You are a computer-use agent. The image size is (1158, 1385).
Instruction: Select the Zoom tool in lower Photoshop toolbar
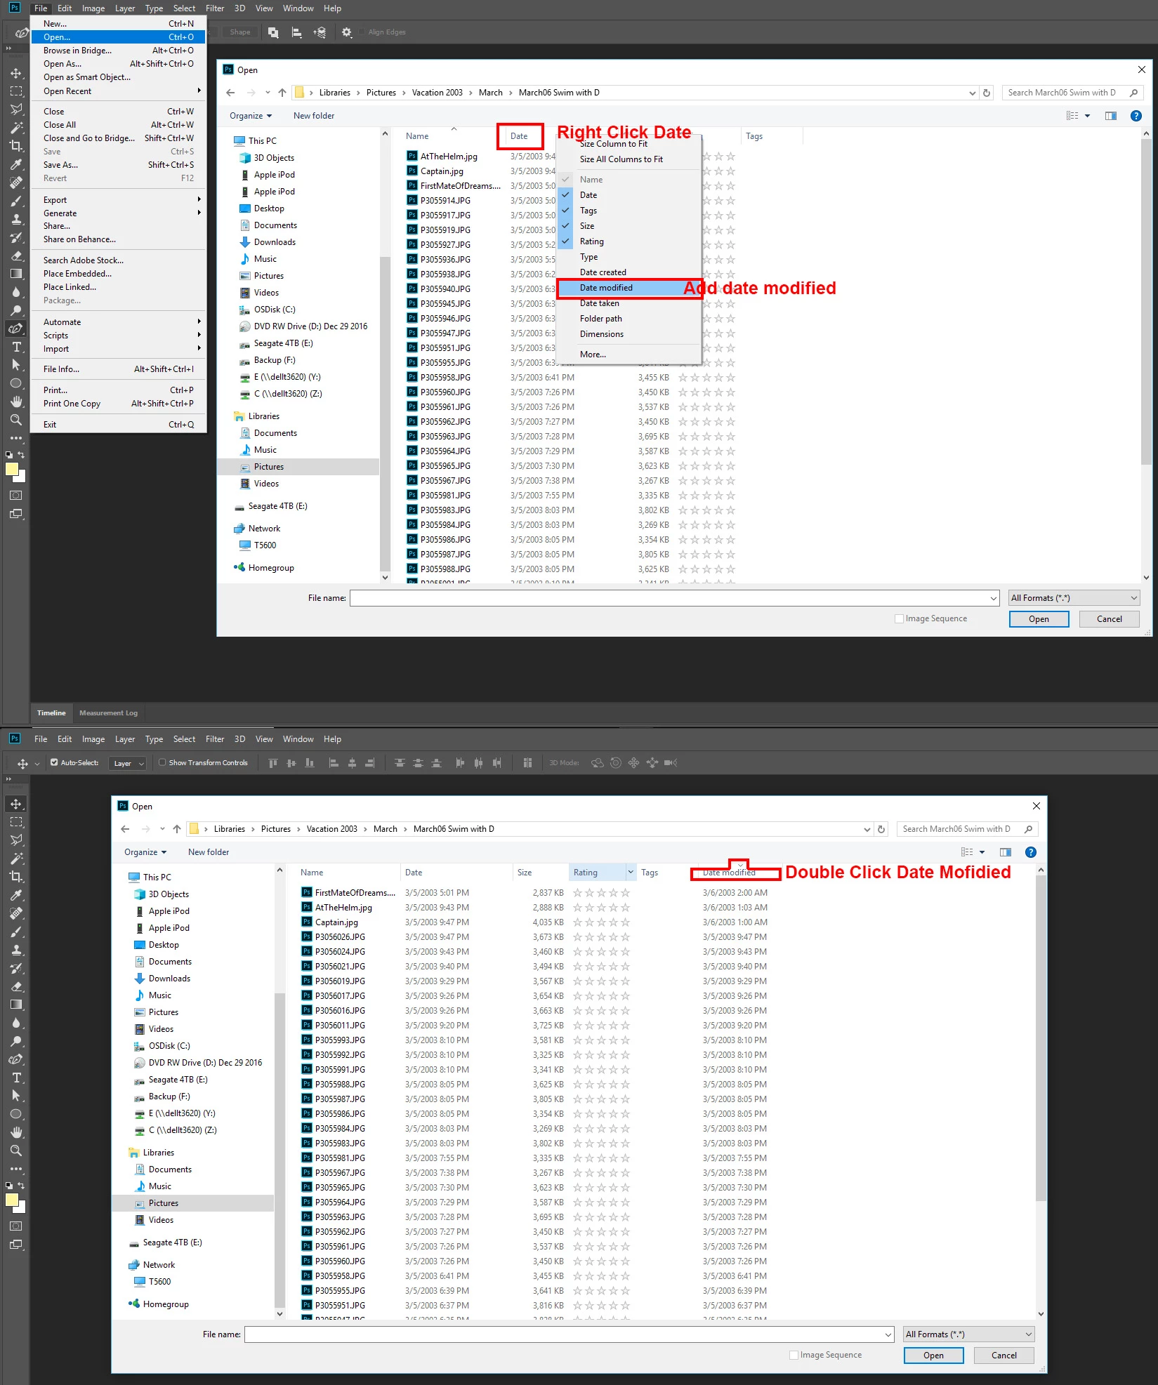16,1151
